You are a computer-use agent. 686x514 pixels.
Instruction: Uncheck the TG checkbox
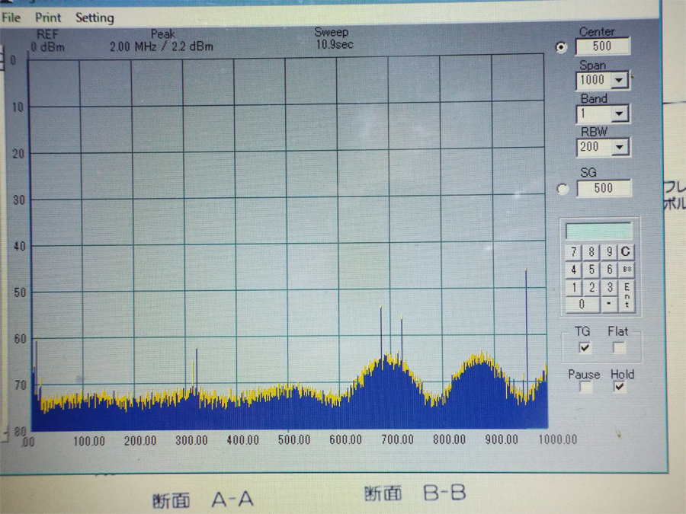pyautogui.click(x=585, y=348)
